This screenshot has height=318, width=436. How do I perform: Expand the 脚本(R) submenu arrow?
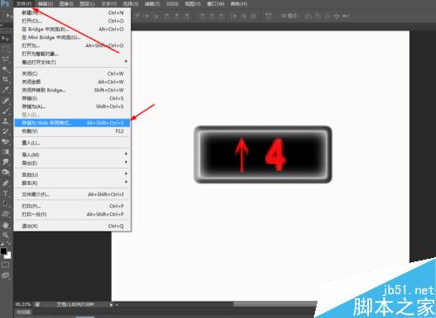126,182
